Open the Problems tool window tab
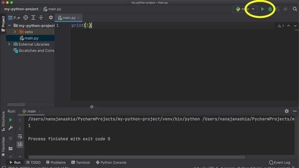Image resolution: width=299 pixels, height=168 pixels. click(x=56, y=162)
